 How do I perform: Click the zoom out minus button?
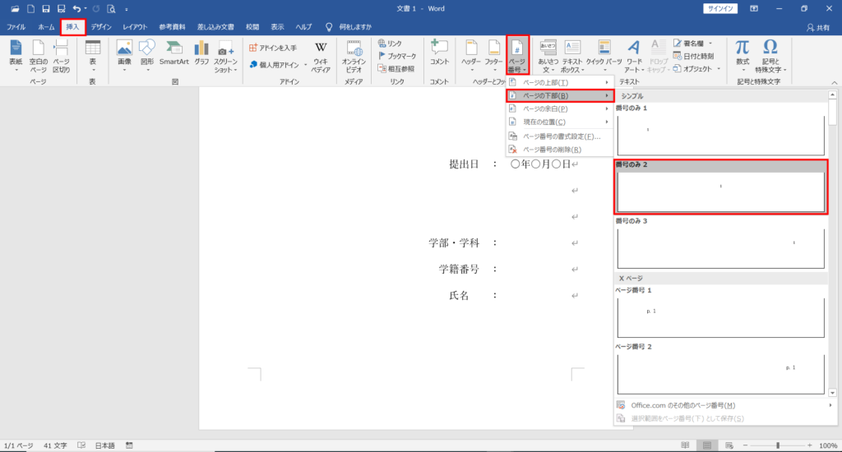point(745,445)
